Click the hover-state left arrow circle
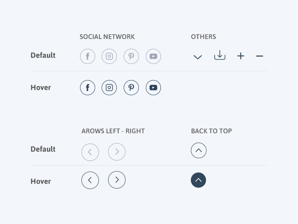This screenshot has width=298, height=224. [x=90, y=180]
